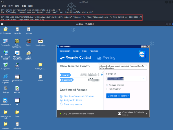Click the Start TeamViewer with Windows link
This screenshot has height=130, width=173.
pos(79,96)
